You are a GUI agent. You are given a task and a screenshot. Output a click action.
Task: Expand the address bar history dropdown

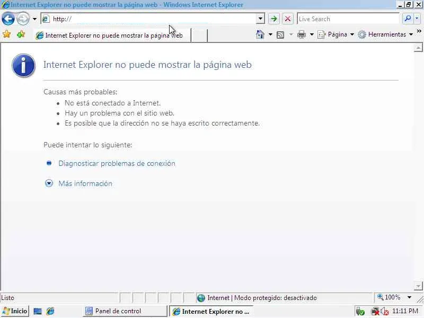pos(260,19)
